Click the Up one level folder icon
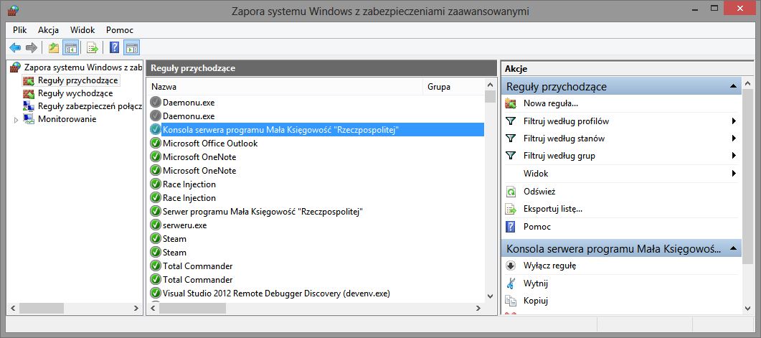The height and width of the screenshot is (338, 761). [x=54, y=48]
